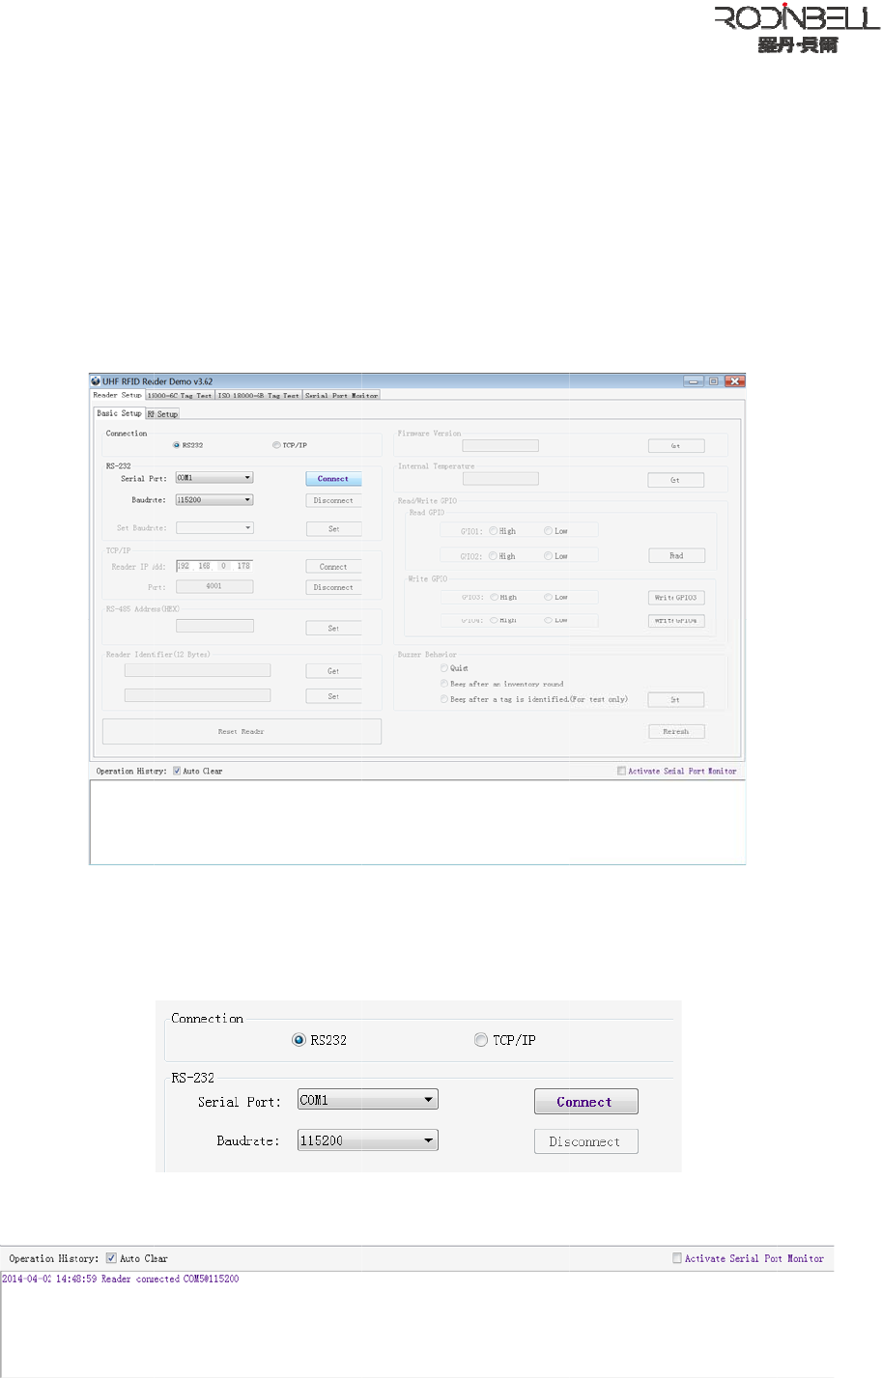Click the Refresh button
Image resolution: width=882 pixels, height=1378 pixels.
675,732
